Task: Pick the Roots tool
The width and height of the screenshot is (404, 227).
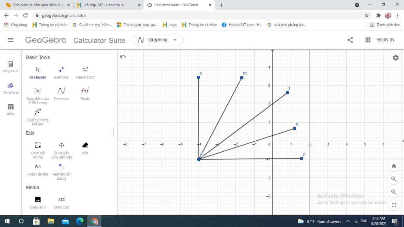Action: coord(85,94)
